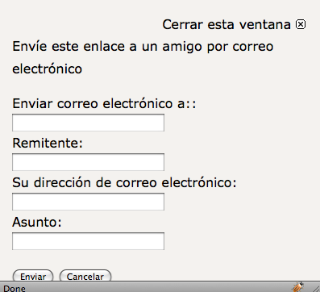Image resolution: width=320 pixels, height=292 pixels.
Task: Click the Su dirección de correo electrónico: label
Action: click(124, 182)
